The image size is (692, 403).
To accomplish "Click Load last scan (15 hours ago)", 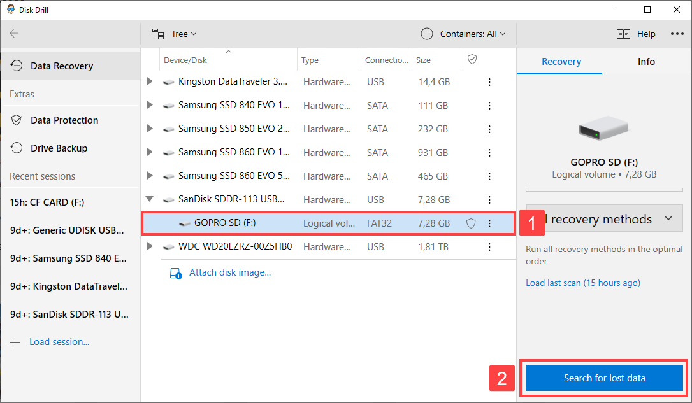I will point(583,283).
